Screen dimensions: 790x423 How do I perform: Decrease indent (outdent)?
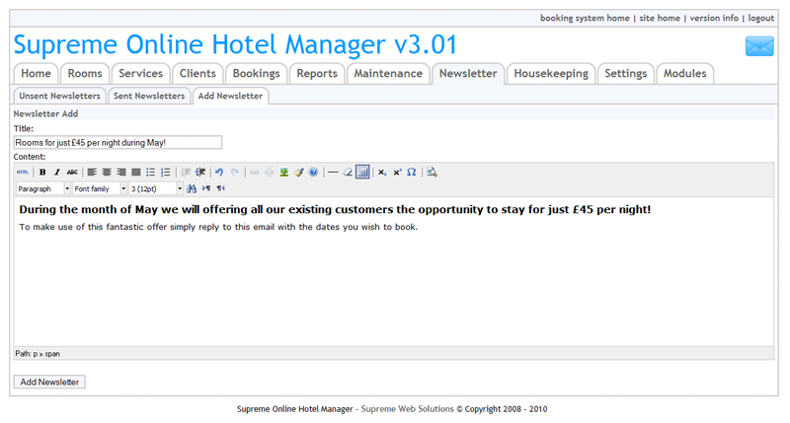point(186,172)
